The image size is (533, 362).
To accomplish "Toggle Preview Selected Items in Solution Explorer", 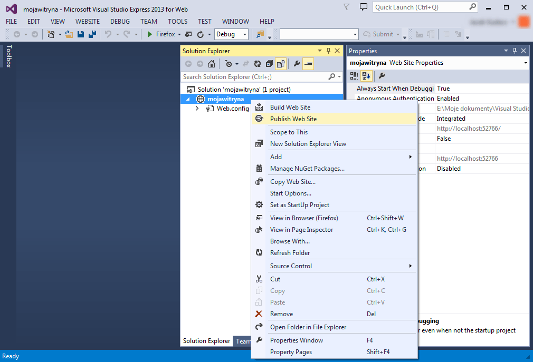I will 308,64.
